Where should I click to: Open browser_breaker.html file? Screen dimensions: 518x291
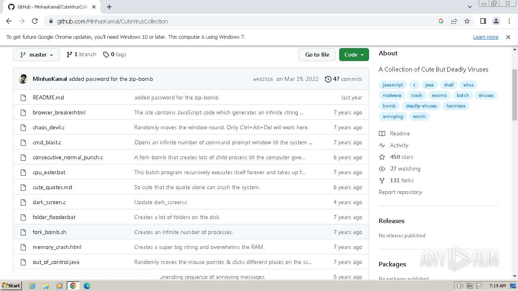(59, 112)
